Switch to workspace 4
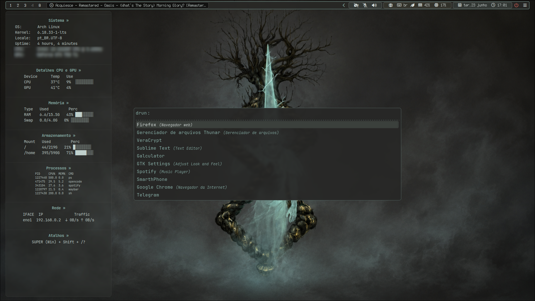Viewport: 535px width, 301px height. (x=32, y=5)
